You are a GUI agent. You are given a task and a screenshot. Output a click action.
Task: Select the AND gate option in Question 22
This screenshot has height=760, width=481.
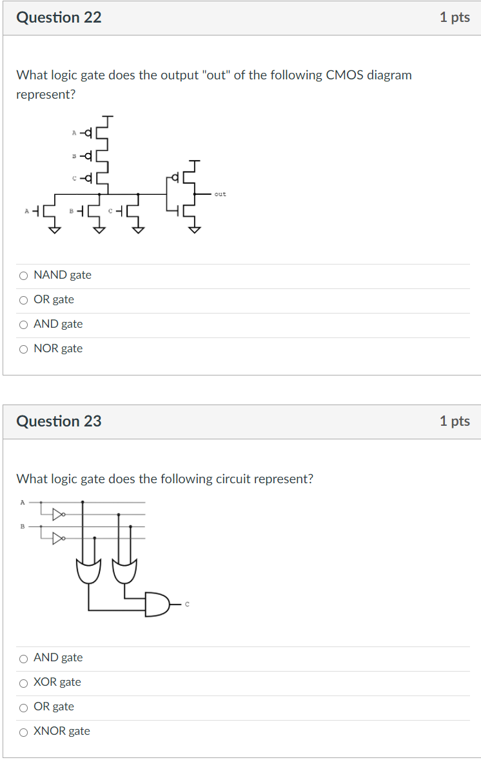coord(23,324)
